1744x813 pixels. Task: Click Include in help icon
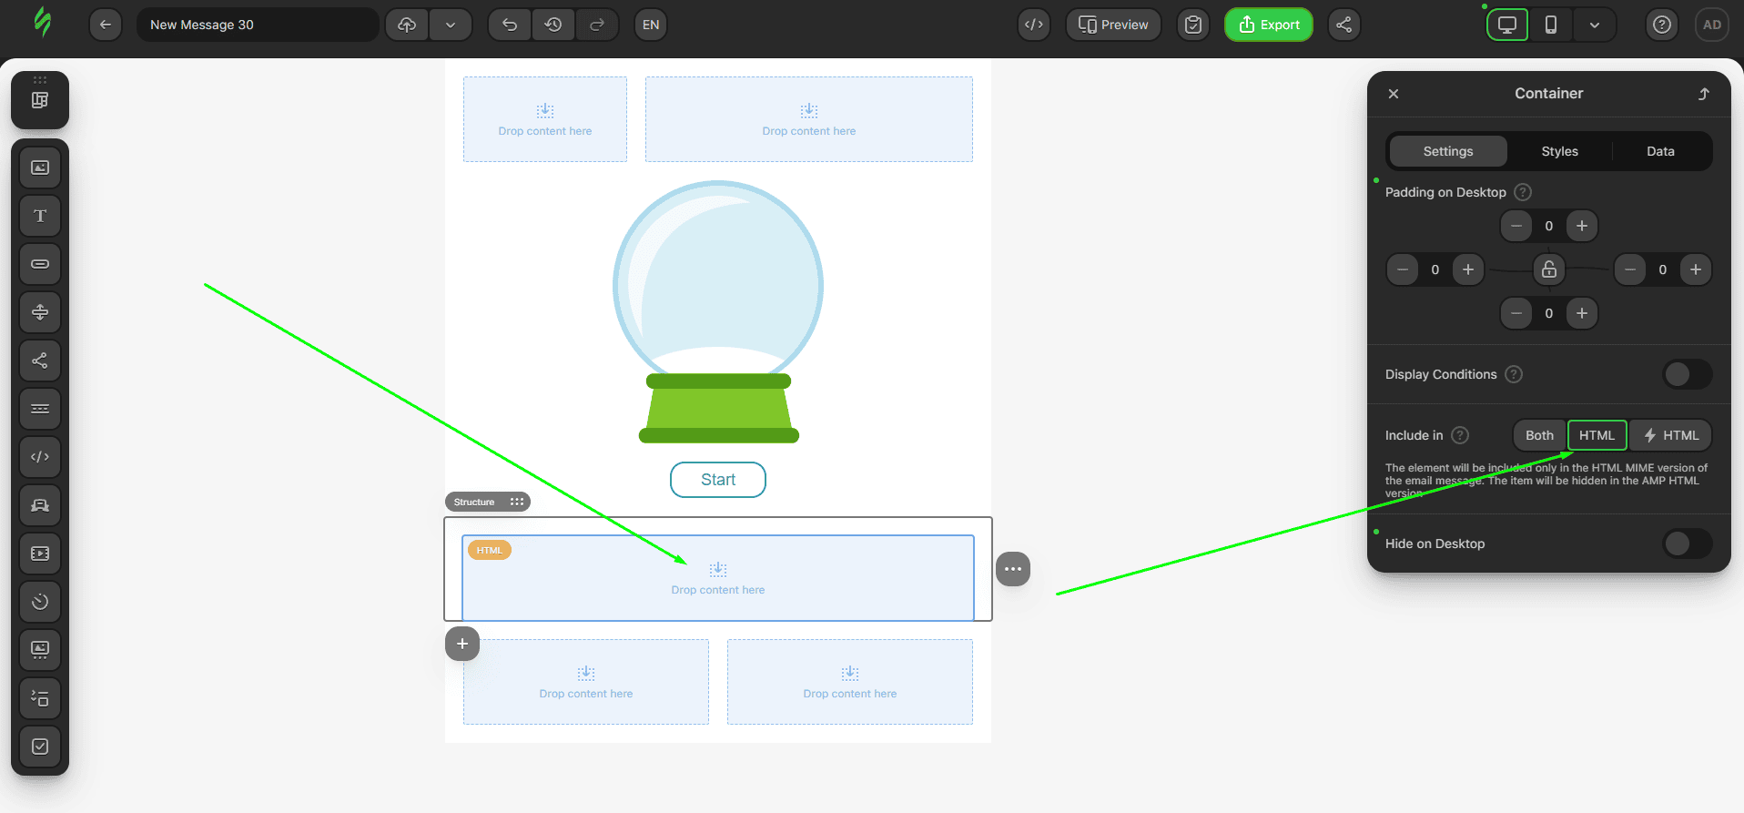point(1460,435)
